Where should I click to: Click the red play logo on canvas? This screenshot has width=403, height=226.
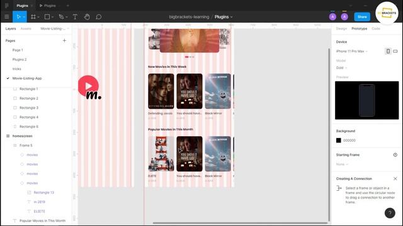tap(88, 86)
